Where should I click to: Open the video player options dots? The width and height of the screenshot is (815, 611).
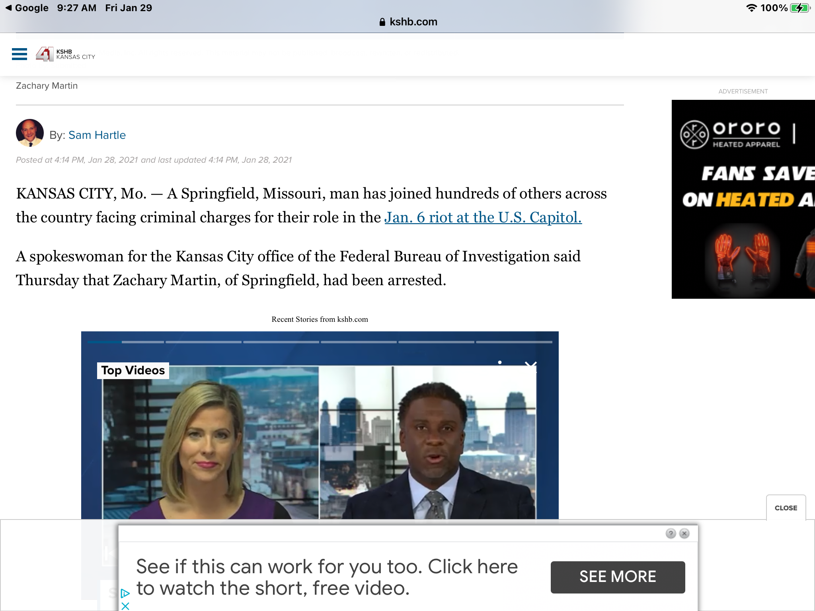(500, 363)
